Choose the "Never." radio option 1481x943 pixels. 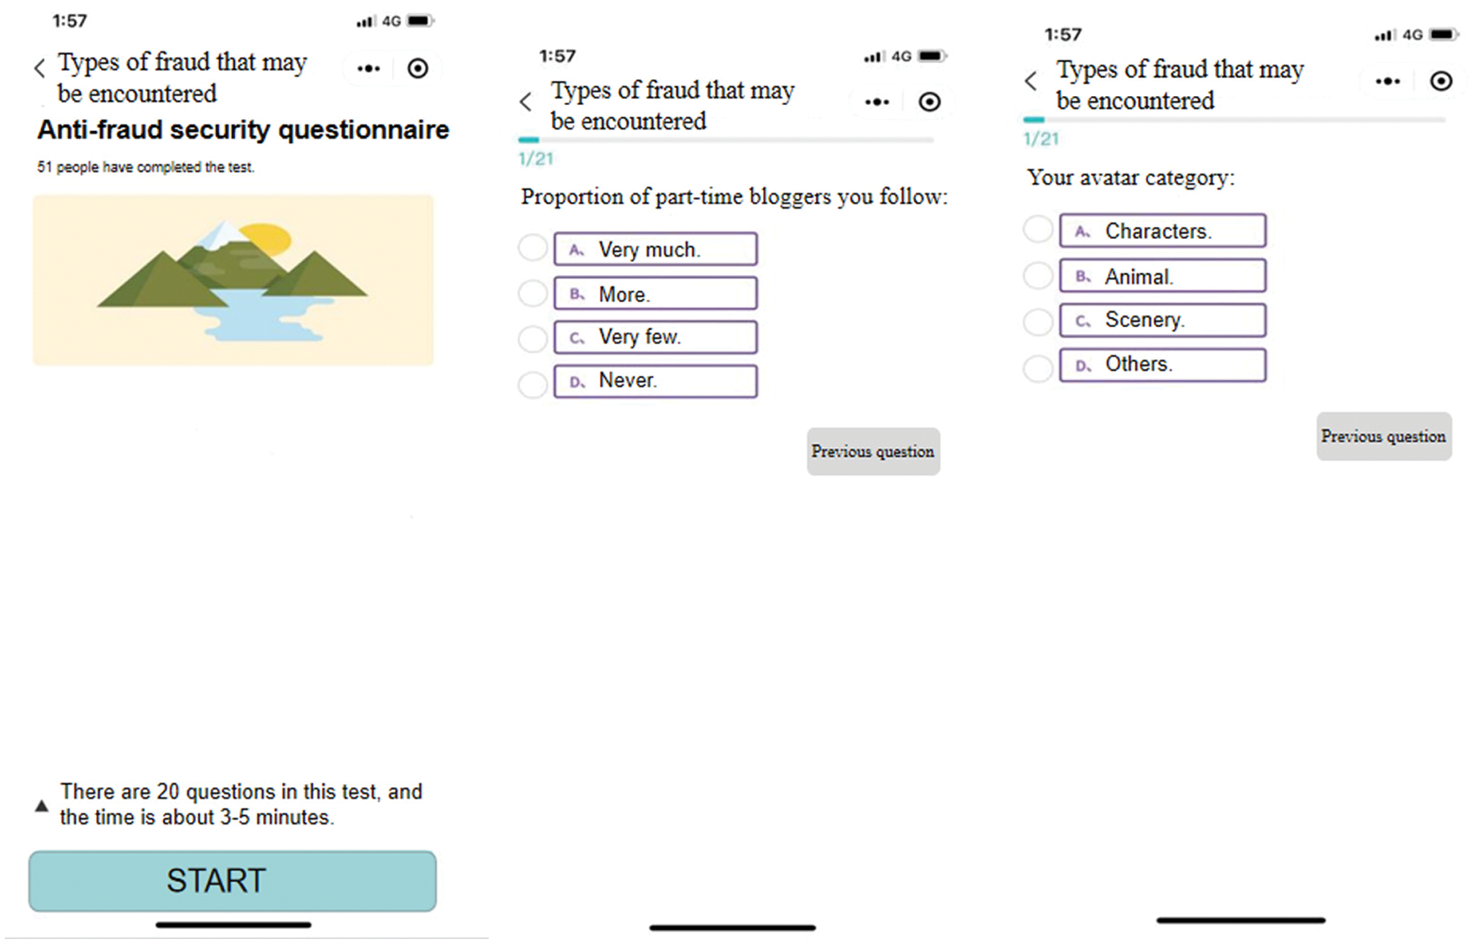click(x=532, y=384)
